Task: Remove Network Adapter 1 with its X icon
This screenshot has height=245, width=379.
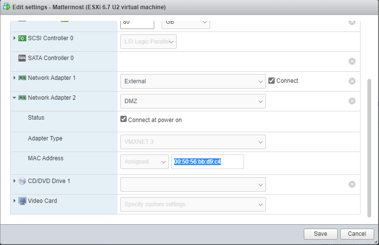Action: coord(352,81)
